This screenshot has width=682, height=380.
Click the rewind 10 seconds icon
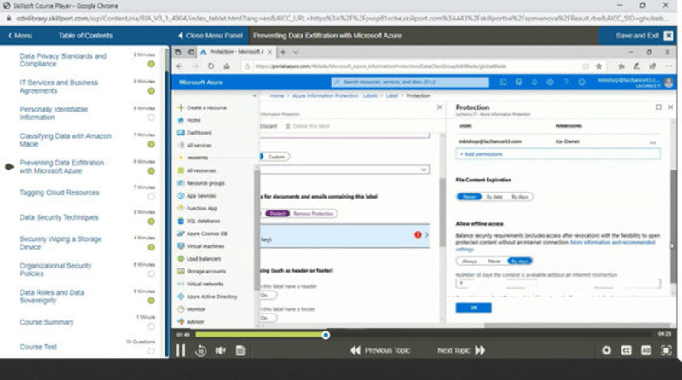[x=200, y=350]
